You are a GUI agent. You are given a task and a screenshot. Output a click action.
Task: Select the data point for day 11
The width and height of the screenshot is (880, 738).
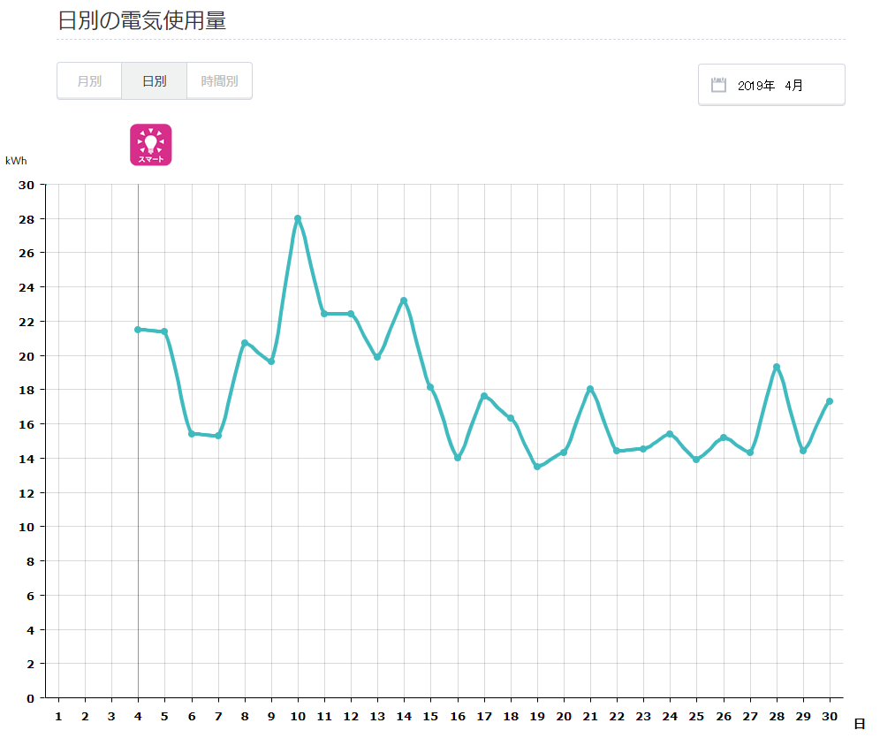point(324,314)
